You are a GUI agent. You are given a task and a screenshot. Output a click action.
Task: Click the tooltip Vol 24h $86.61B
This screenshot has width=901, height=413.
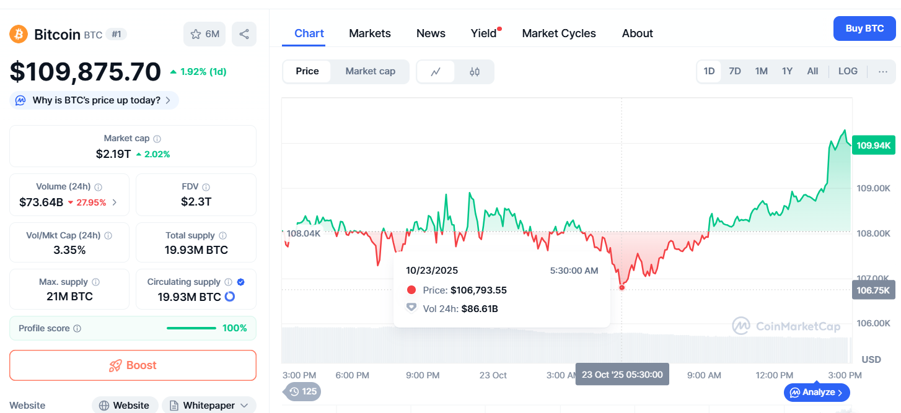coord(480,308)
